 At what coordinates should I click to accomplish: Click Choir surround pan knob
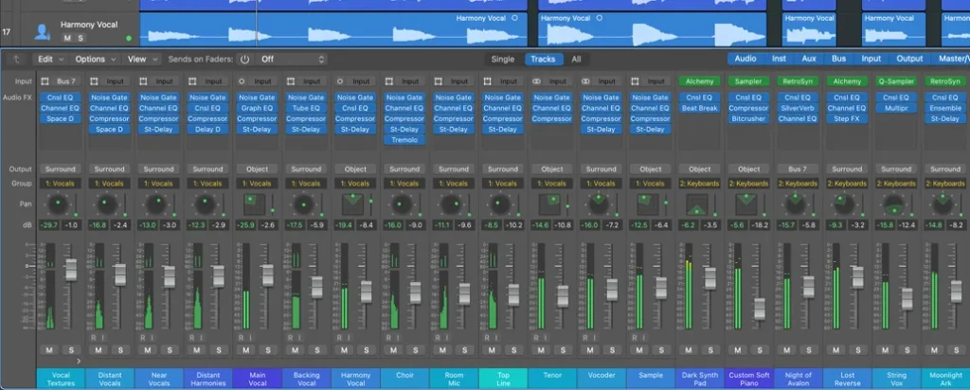(402, 204)
